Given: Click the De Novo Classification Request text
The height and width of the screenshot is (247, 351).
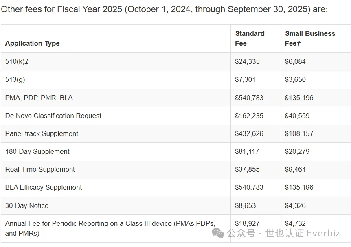Looking at the screenshot, I should click(x=53, y=116).
